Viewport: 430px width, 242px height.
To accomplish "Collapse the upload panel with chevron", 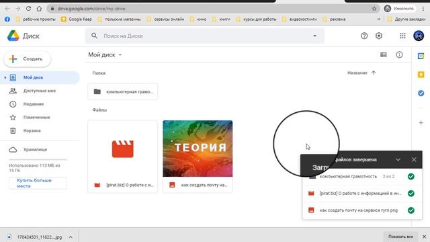I will (398, 160).
